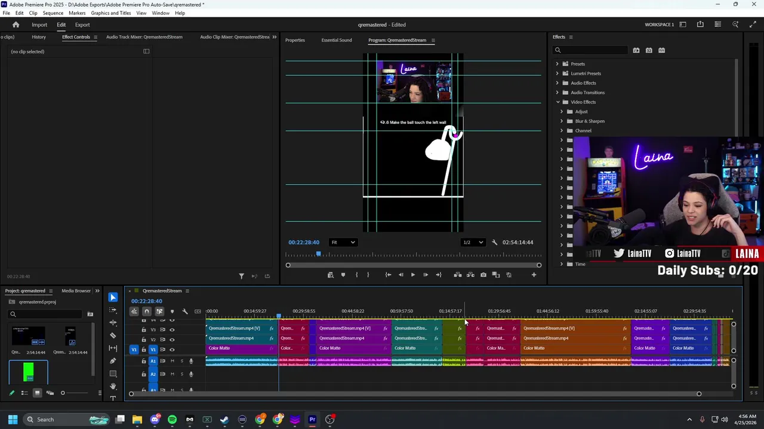Open the Graphics and Titles menu
The image size is (764, 429).
pos(111,13)
